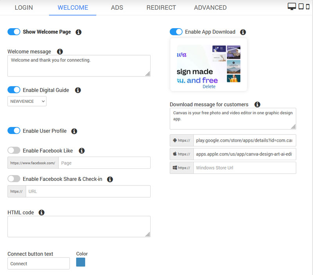Enable the Facebook Like toggle
Image resolution: width=313 pixels, height=275 pixels.
pyautogui.click(x=14, y=150)
